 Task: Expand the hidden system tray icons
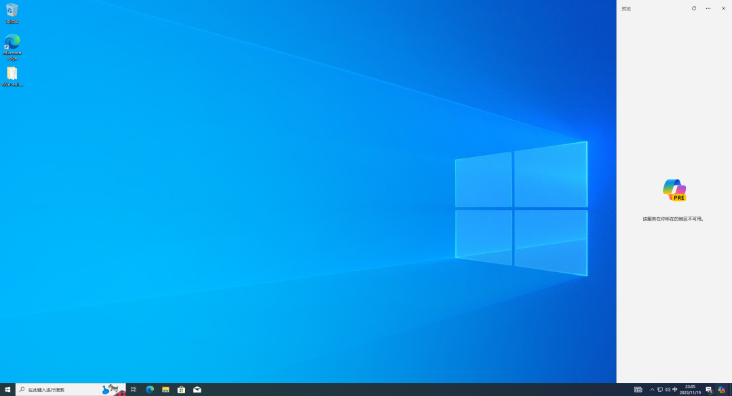[652, 389]
